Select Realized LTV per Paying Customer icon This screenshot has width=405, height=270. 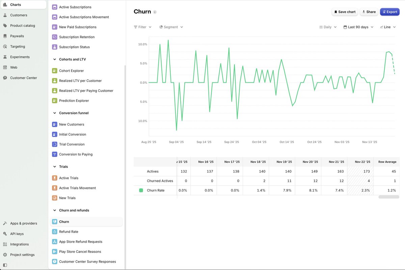point(55,90)
